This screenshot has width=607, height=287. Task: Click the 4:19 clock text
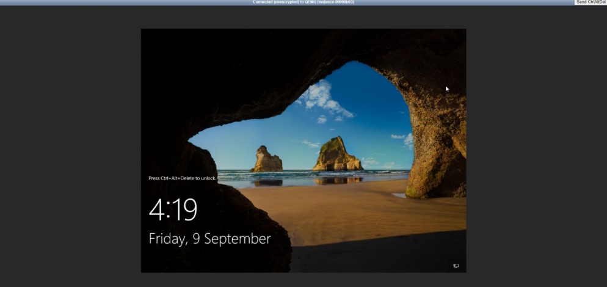173,209
